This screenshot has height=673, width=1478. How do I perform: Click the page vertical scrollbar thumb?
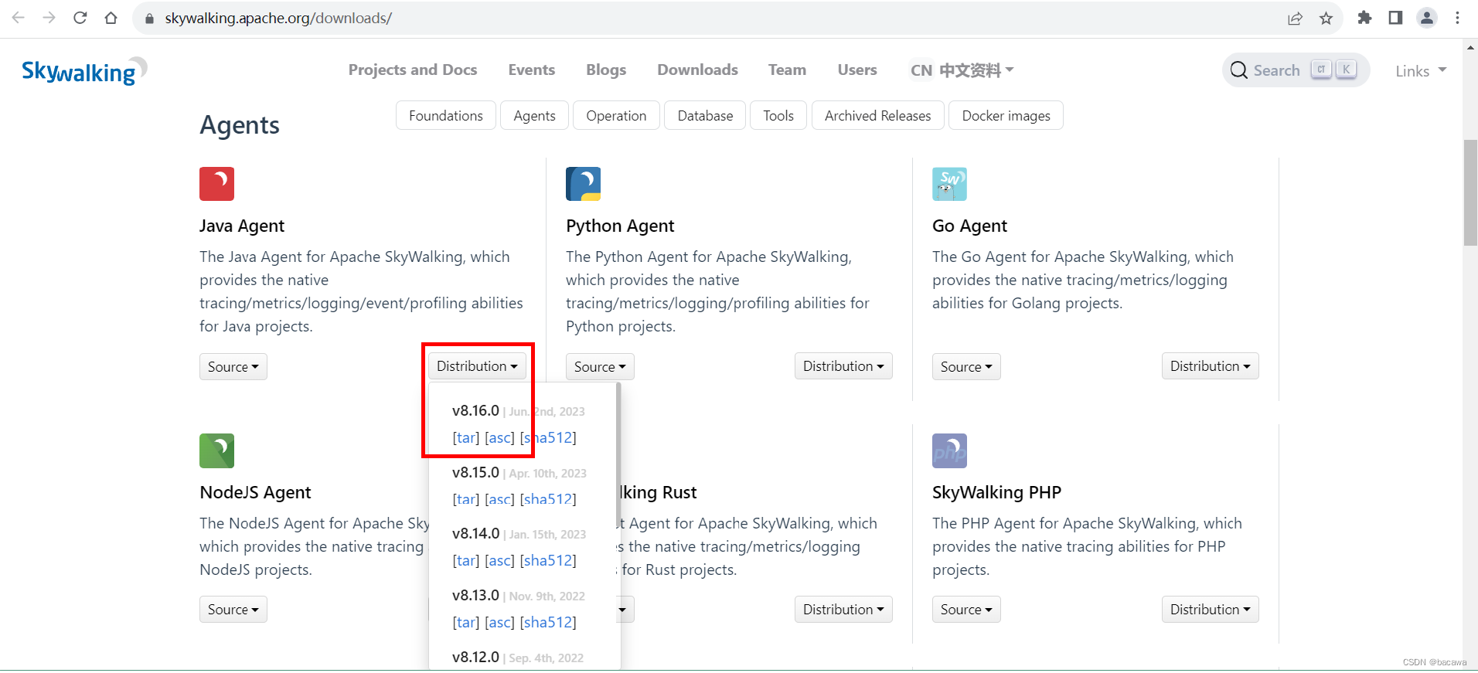point(1470,192)
